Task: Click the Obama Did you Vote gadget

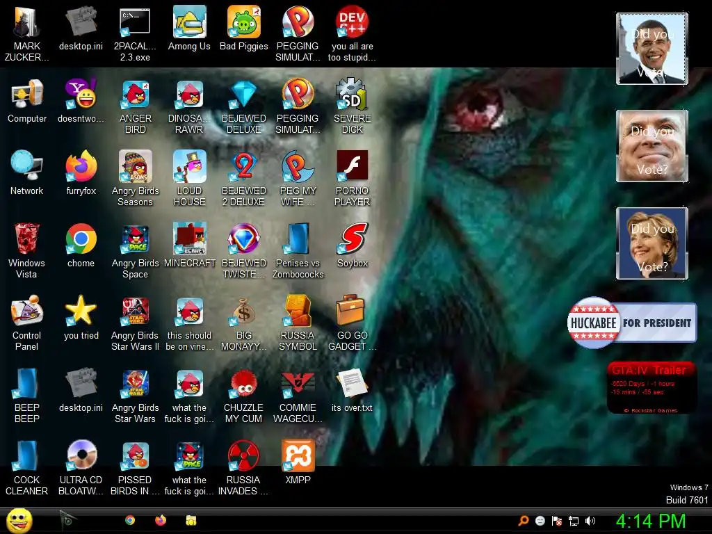Action: [652, 49]
